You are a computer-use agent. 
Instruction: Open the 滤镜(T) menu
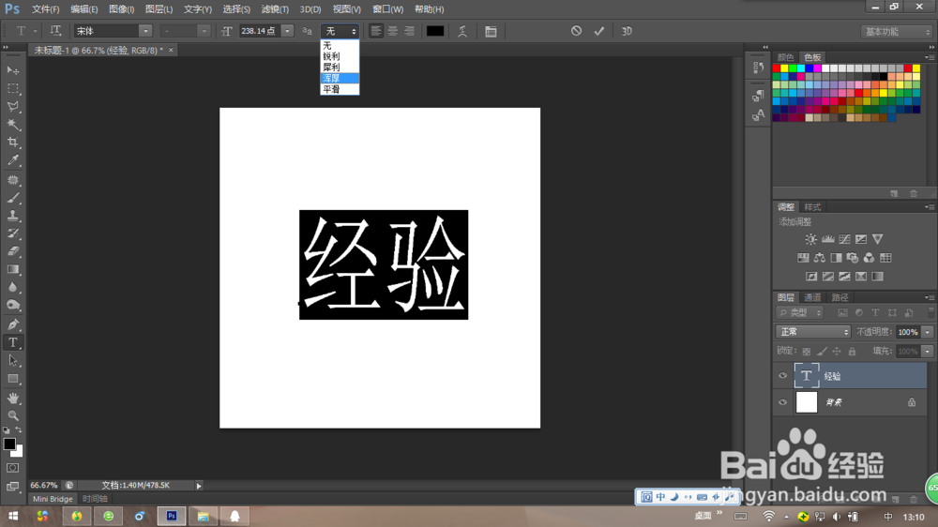click(x=275, y=9)
